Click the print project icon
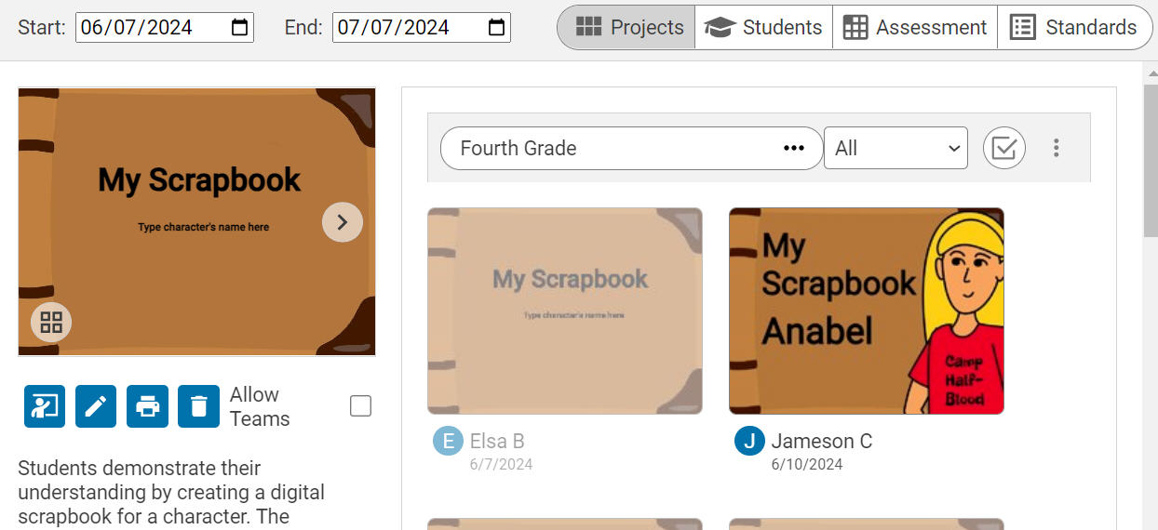 click(147, 406)
